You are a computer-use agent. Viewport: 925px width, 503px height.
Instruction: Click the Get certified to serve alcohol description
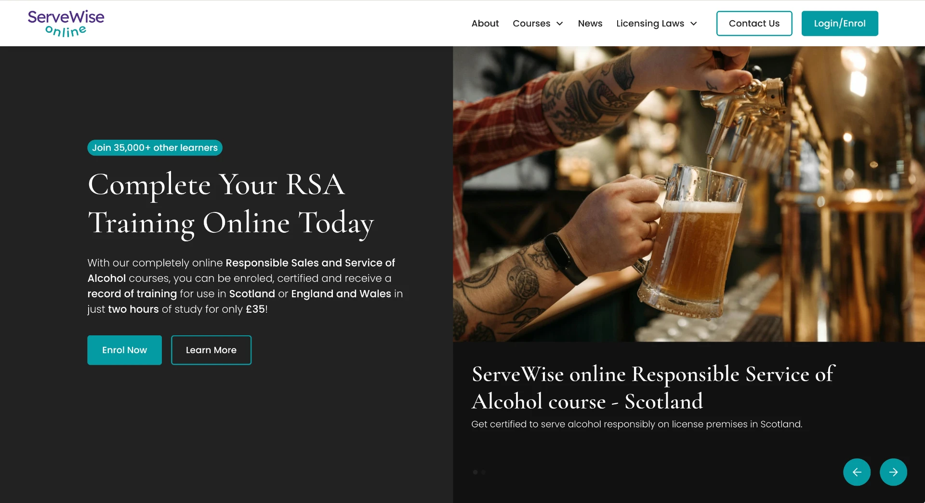(x=636, y=424)
